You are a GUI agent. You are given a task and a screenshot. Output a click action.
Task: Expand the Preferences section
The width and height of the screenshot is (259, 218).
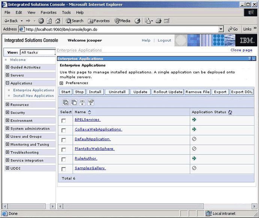[x=62, y=83]
